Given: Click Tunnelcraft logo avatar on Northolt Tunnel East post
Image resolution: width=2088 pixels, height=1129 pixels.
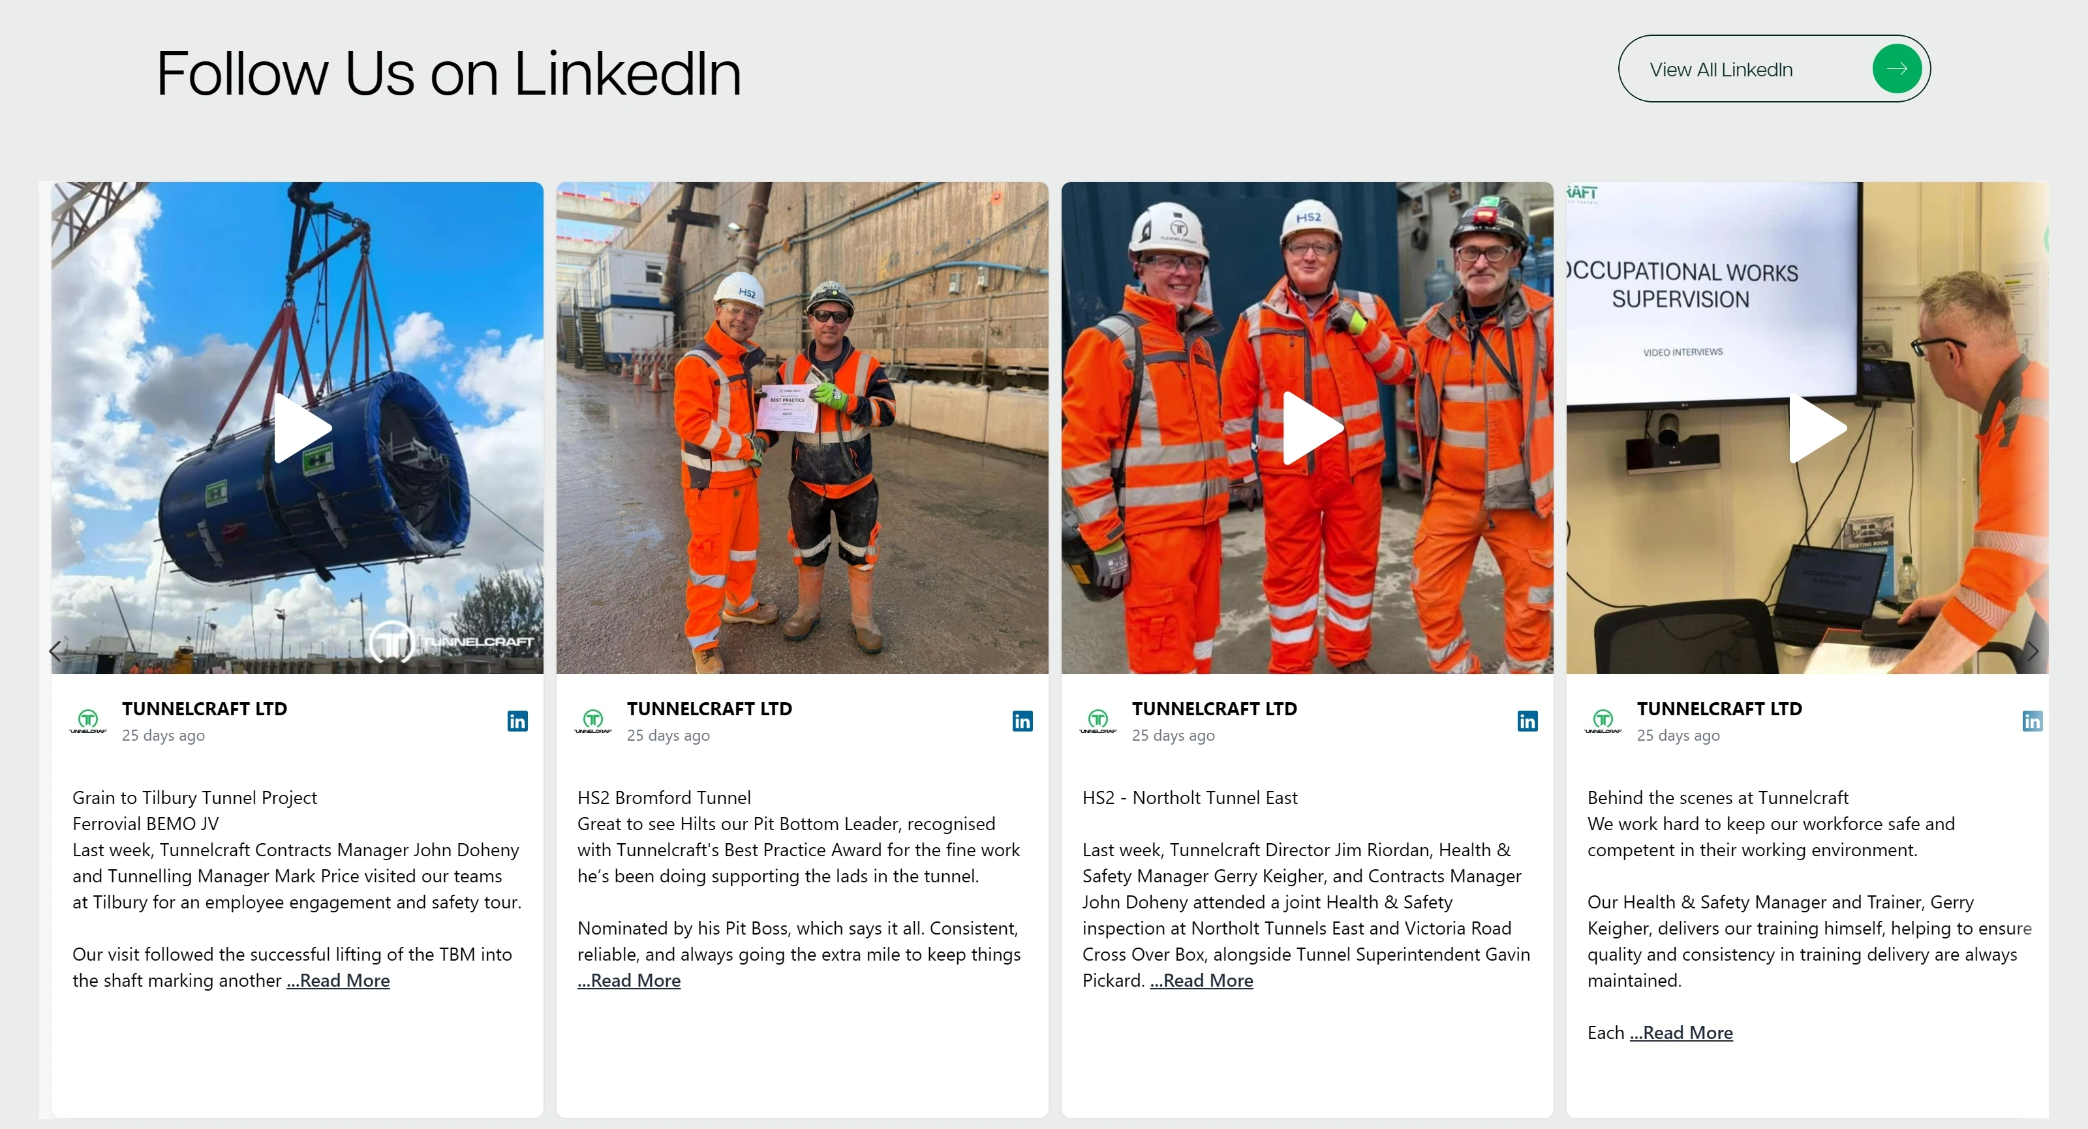Looking at the screenshot, I should 1098,720.
